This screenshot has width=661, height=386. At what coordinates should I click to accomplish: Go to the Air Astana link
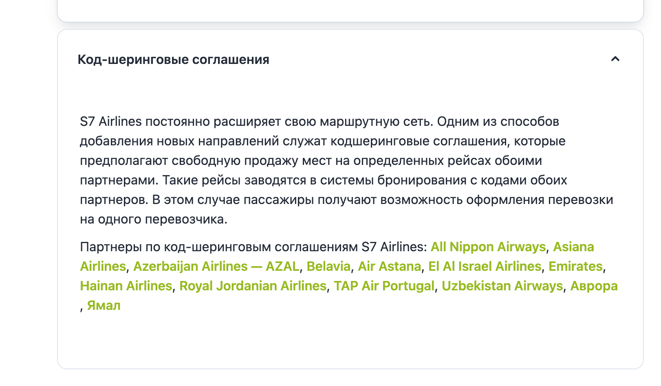coord(389,266)
